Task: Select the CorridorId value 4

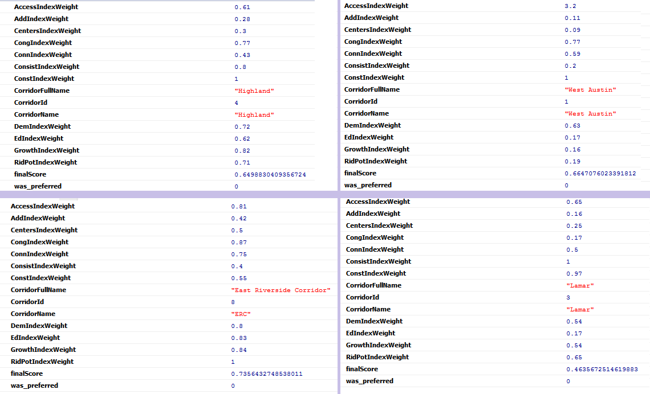Action: tap(236, 103)
